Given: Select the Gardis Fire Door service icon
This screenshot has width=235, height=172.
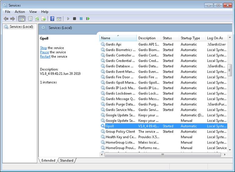Looking at the screenshot, I should [x=103, y=77].
